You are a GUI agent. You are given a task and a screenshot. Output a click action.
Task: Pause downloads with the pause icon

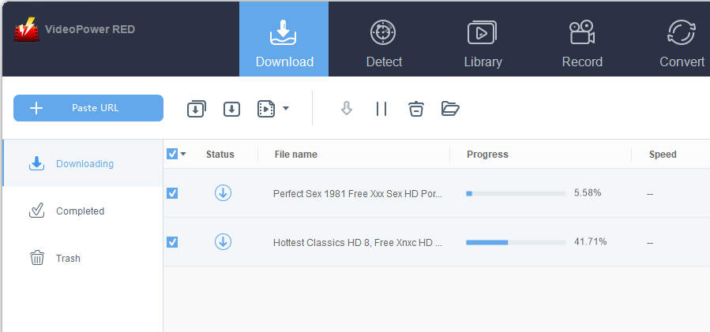tap(381, 109)
